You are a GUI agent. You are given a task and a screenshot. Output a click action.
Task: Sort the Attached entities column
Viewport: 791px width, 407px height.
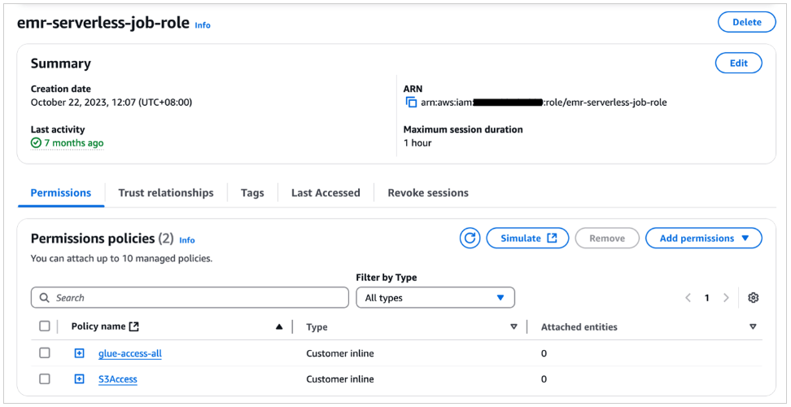(x=753, y=327)
